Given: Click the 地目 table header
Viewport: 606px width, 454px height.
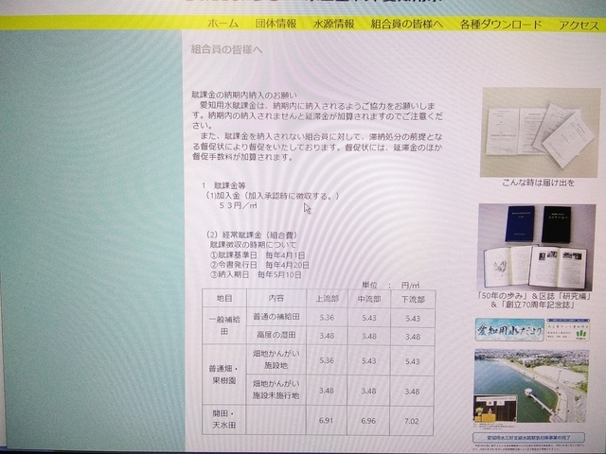Looking at the screenshot, I should (x=224, y=299).
